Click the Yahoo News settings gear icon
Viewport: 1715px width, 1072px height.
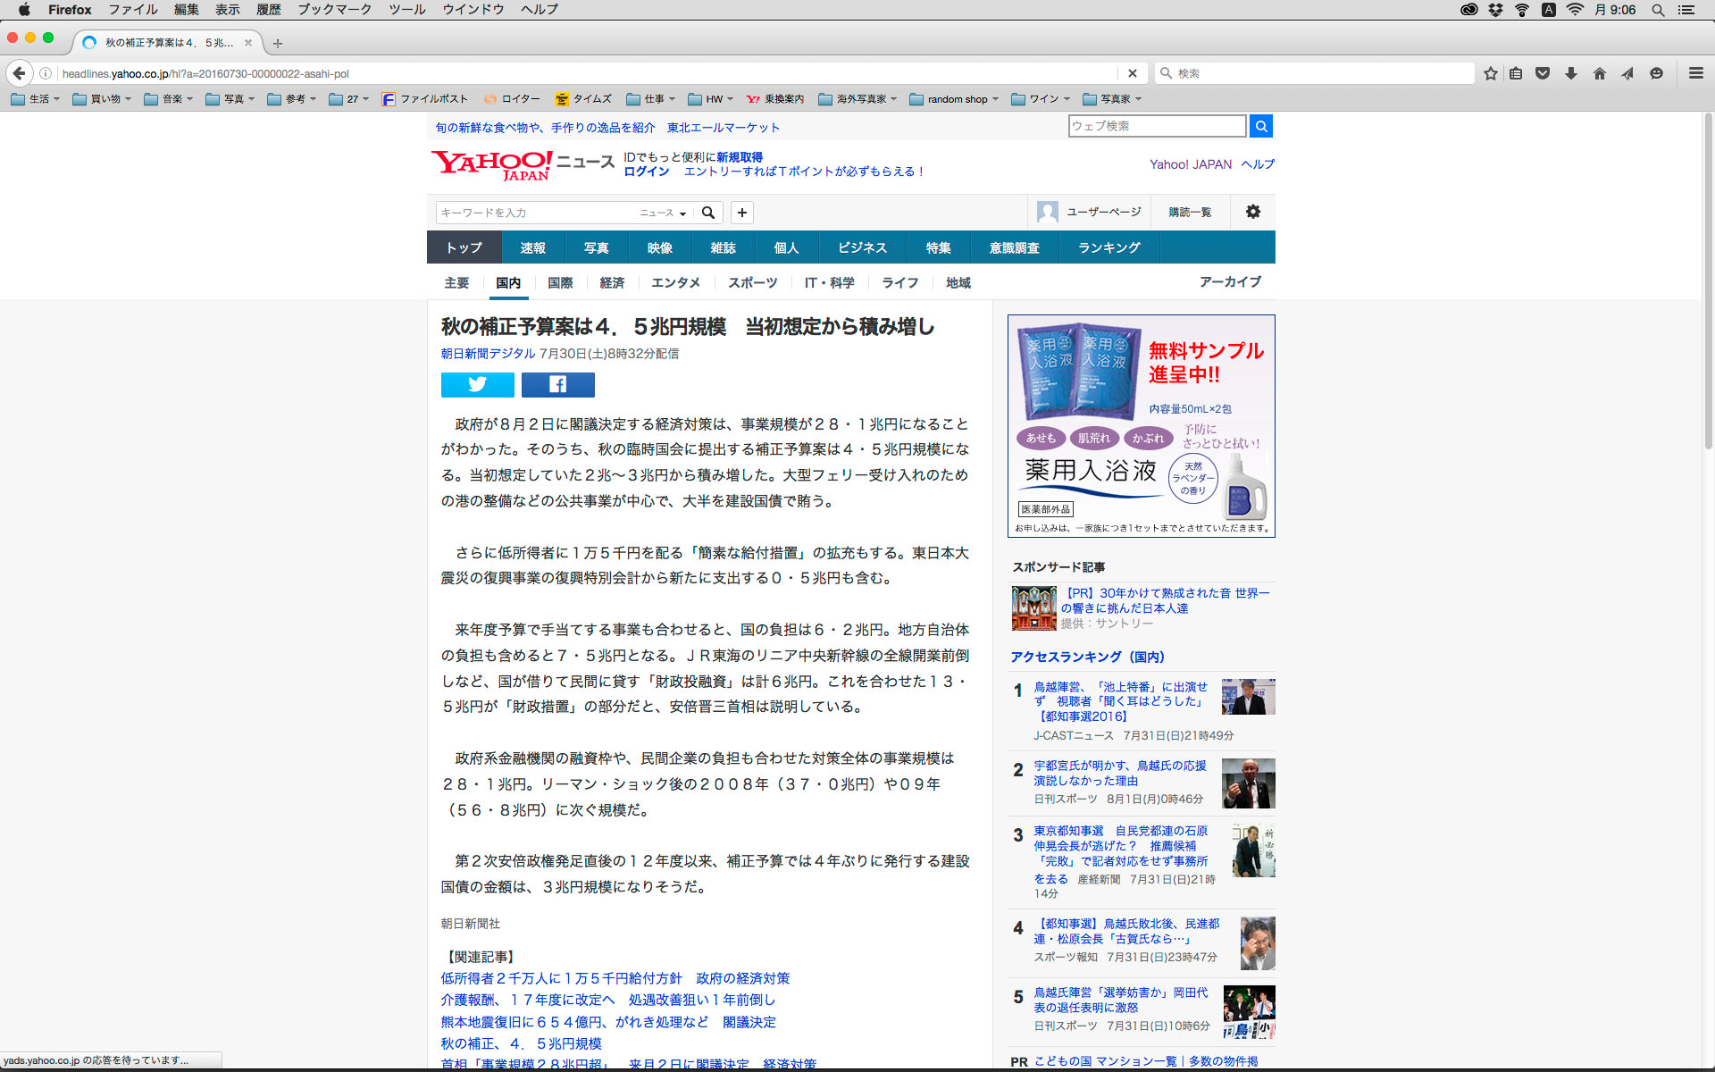tap(1252, 212)
